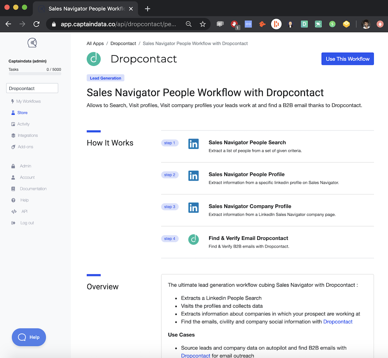
Task: Open My Workflows in sidebar
Action: click(x=26, y=101)
